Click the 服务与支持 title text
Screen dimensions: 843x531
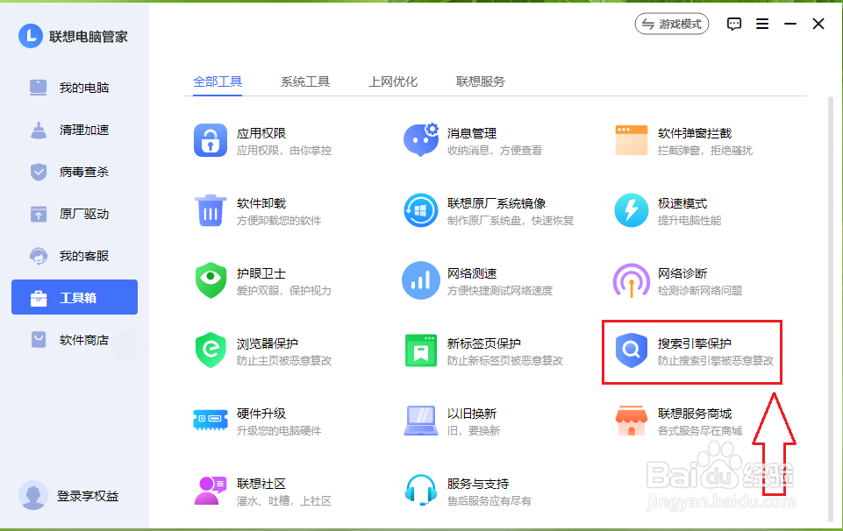pyautogui.click(x=478, y=484)
